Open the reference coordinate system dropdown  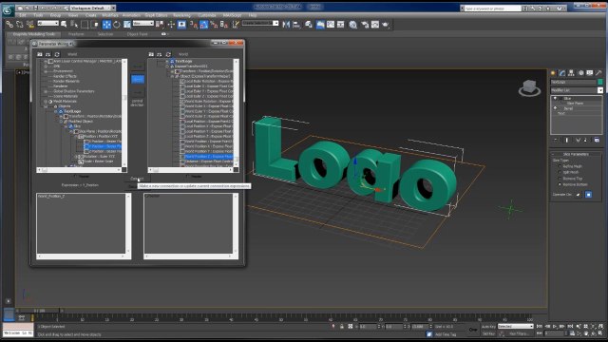[x=143, y=24]
